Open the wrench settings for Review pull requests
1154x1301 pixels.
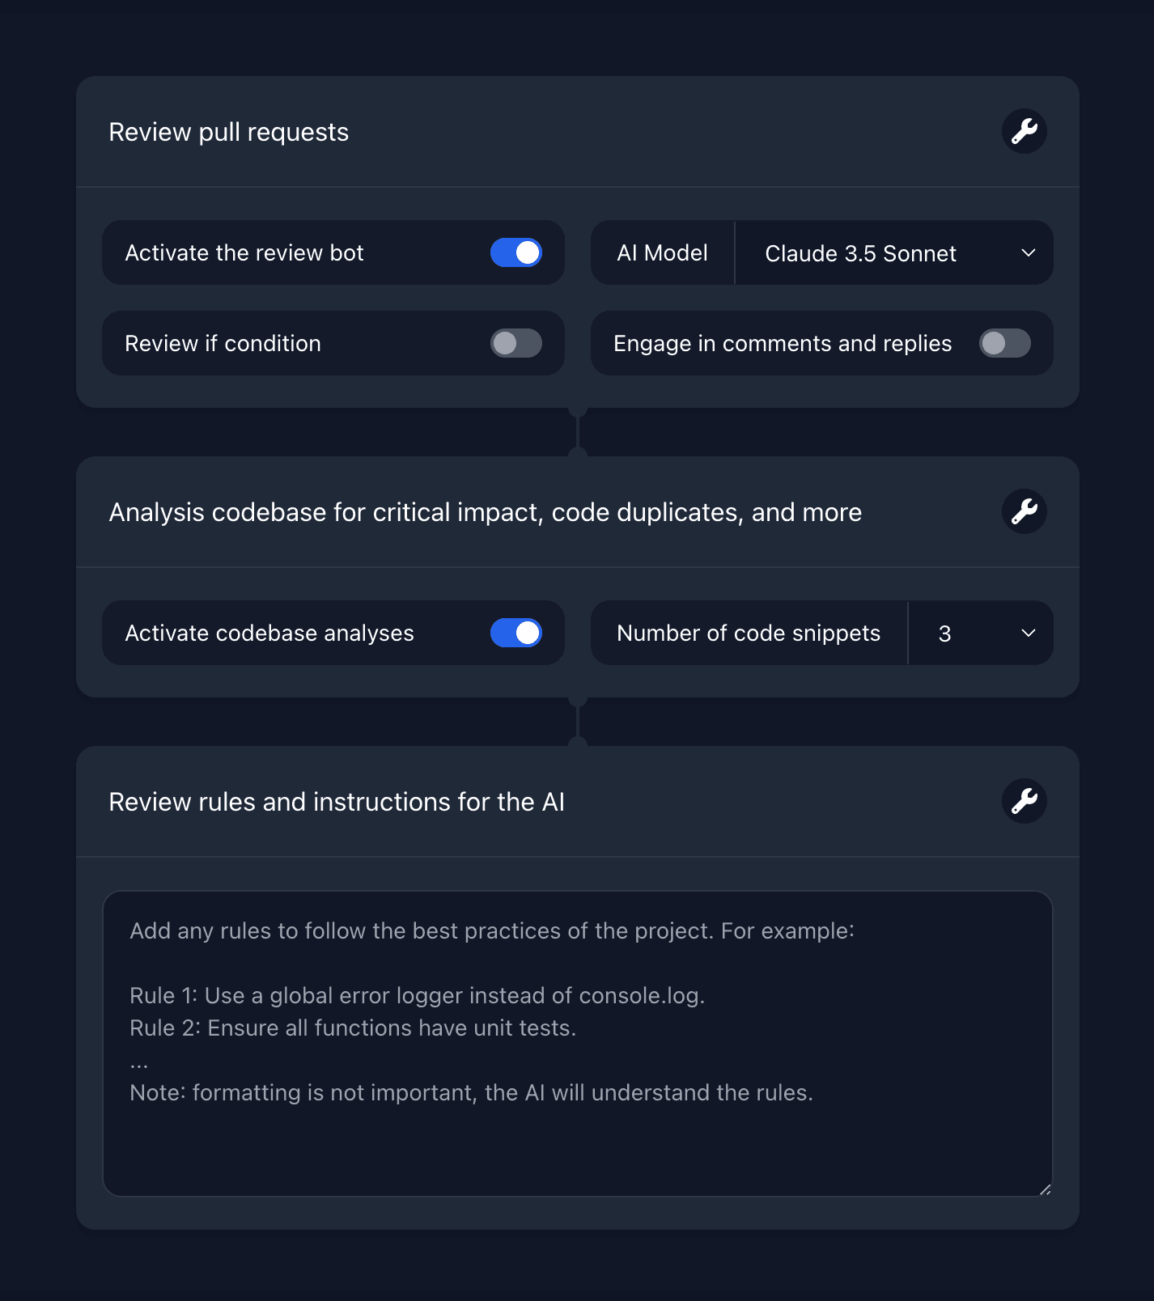tap(1024, 131)
